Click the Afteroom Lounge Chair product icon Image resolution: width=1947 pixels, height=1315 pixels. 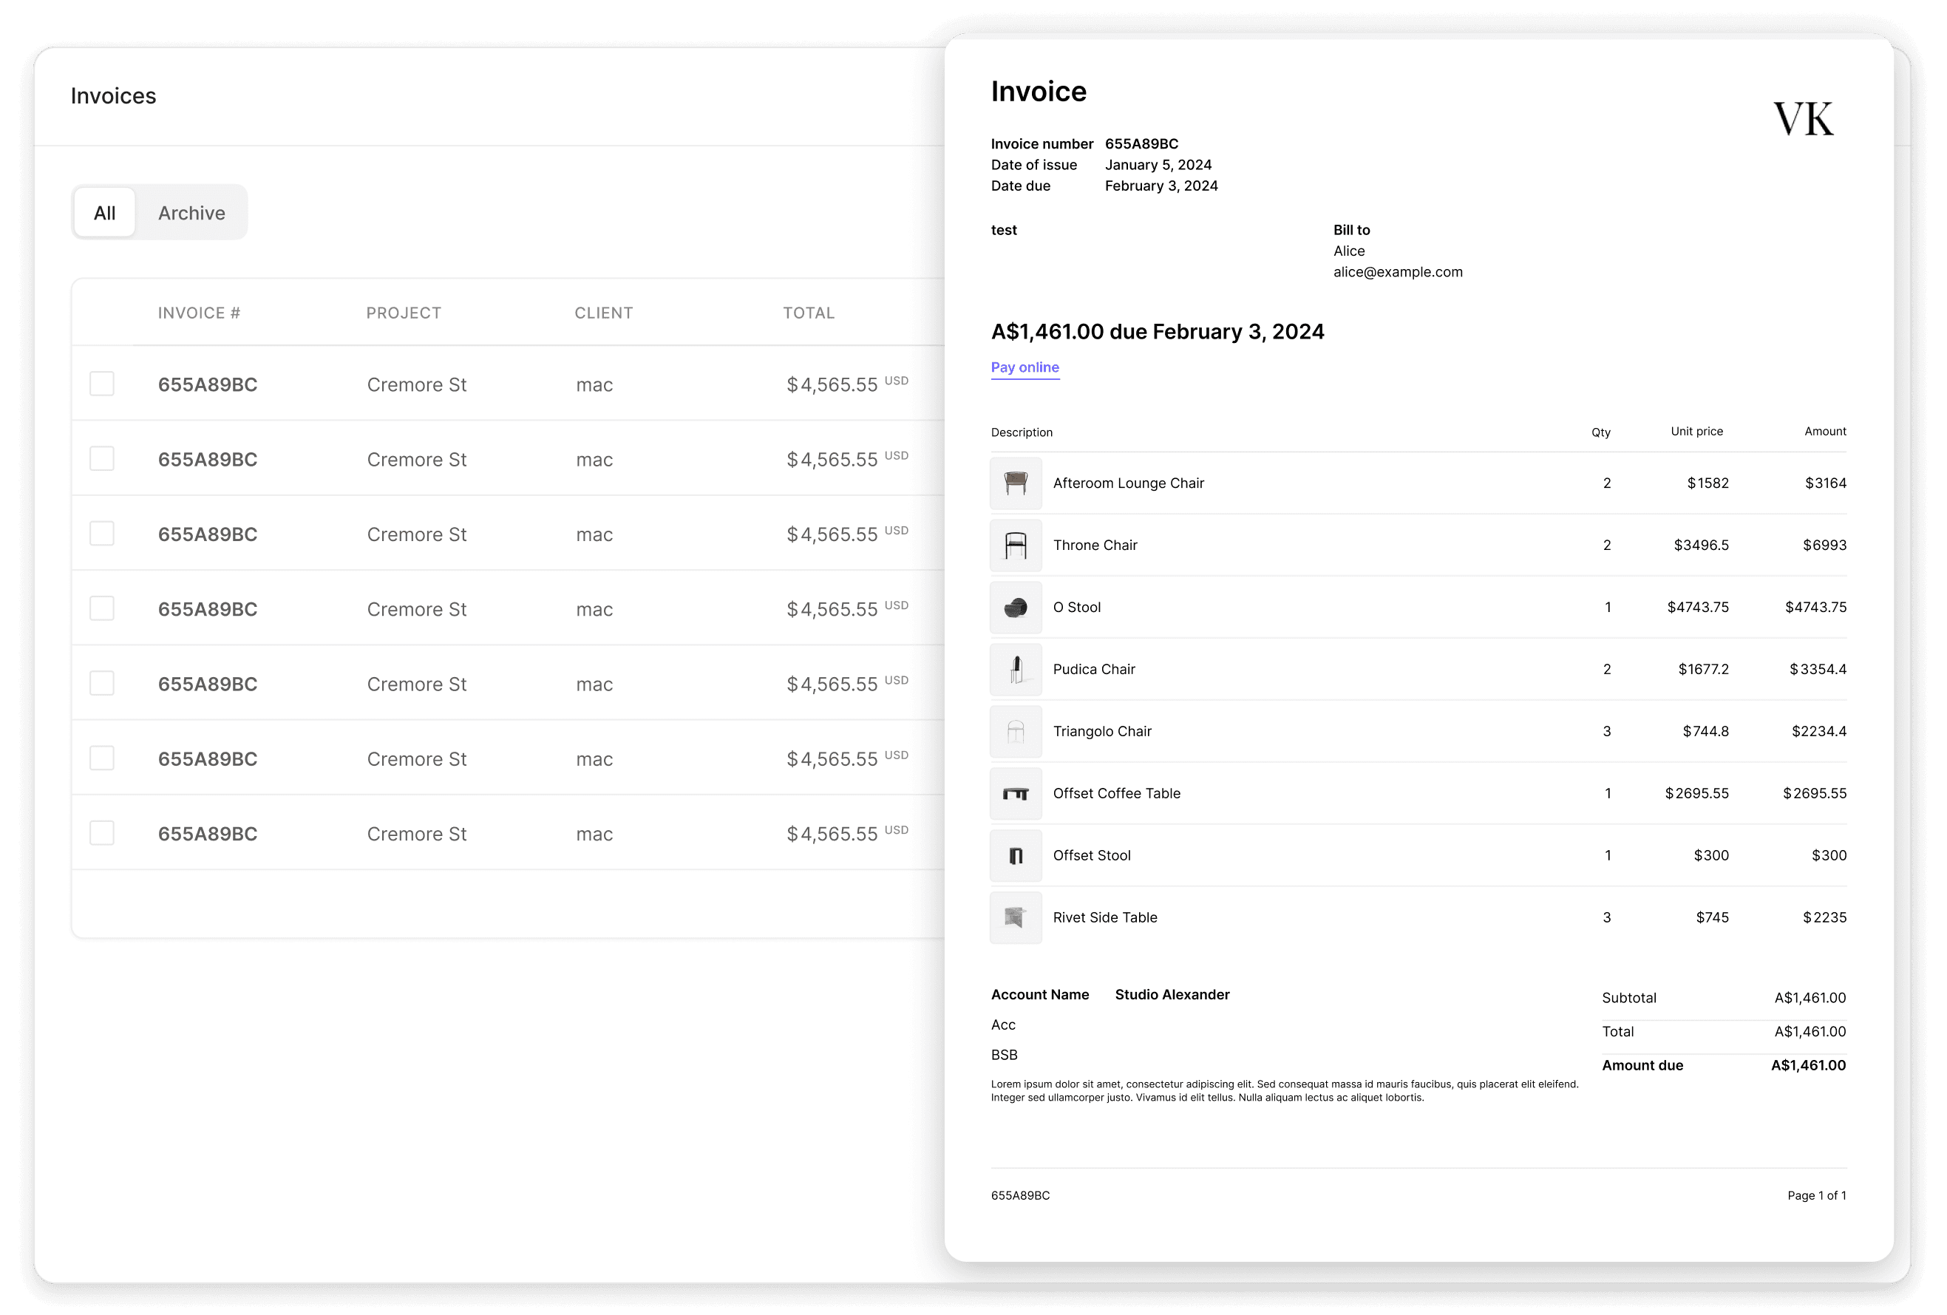1016,483
